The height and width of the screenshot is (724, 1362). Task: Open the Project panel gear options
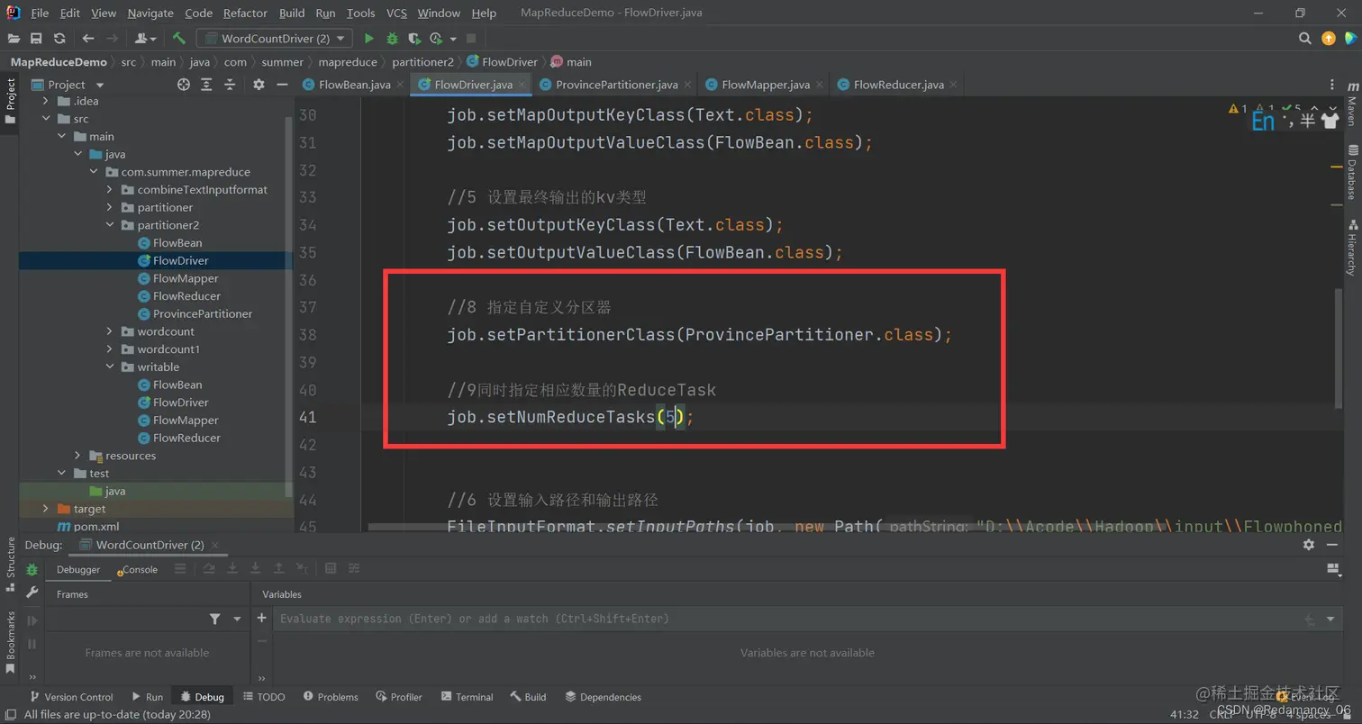pos(259,84)
